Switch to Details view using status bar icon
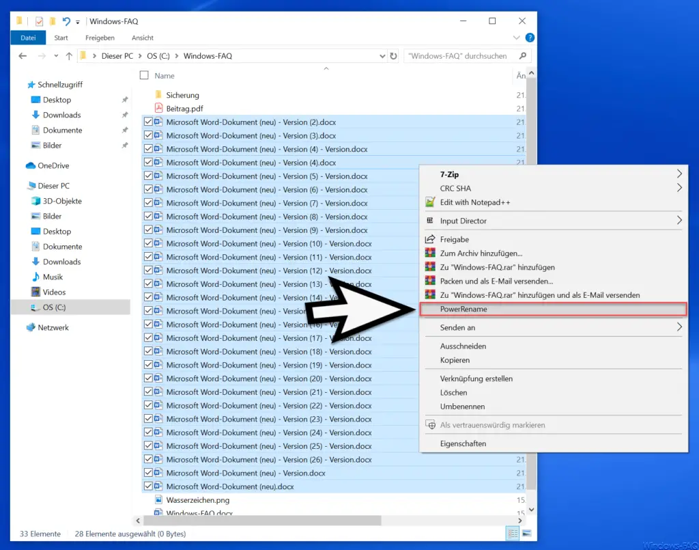 coord(513,534)
